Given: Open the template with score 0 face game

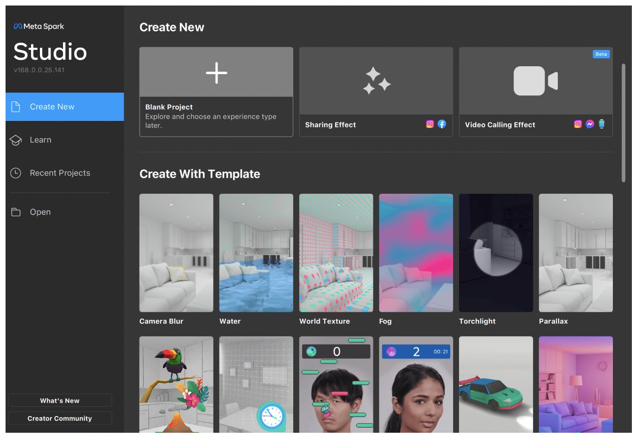Looking at the screenshot, I should (x=336, y=385).
